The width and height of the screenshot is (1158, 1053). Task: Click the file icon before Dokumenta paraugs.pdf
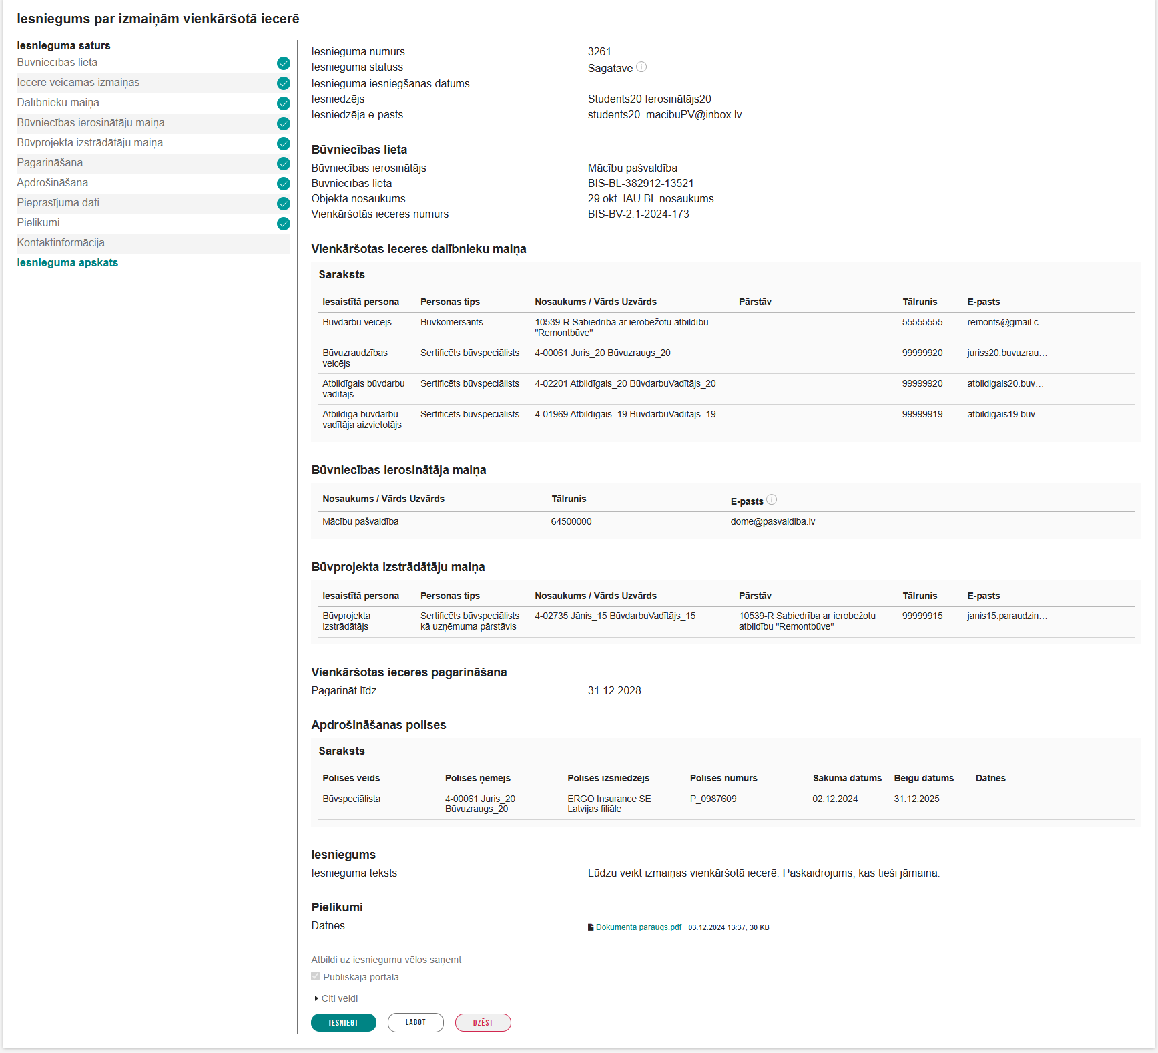coord(591,927)
